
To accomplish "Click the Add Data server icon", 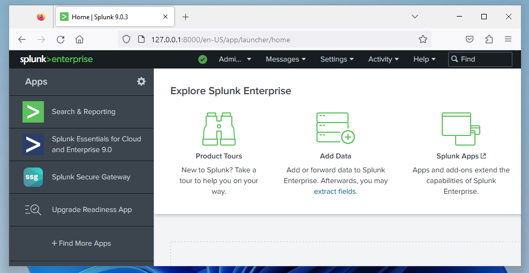I will click(x=335, y=128).
